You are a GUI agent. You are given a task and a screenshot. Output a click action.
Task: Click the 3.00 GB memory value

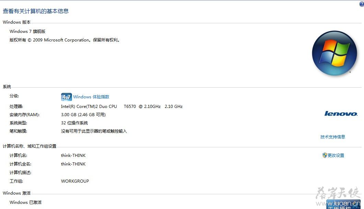point(83,115)
